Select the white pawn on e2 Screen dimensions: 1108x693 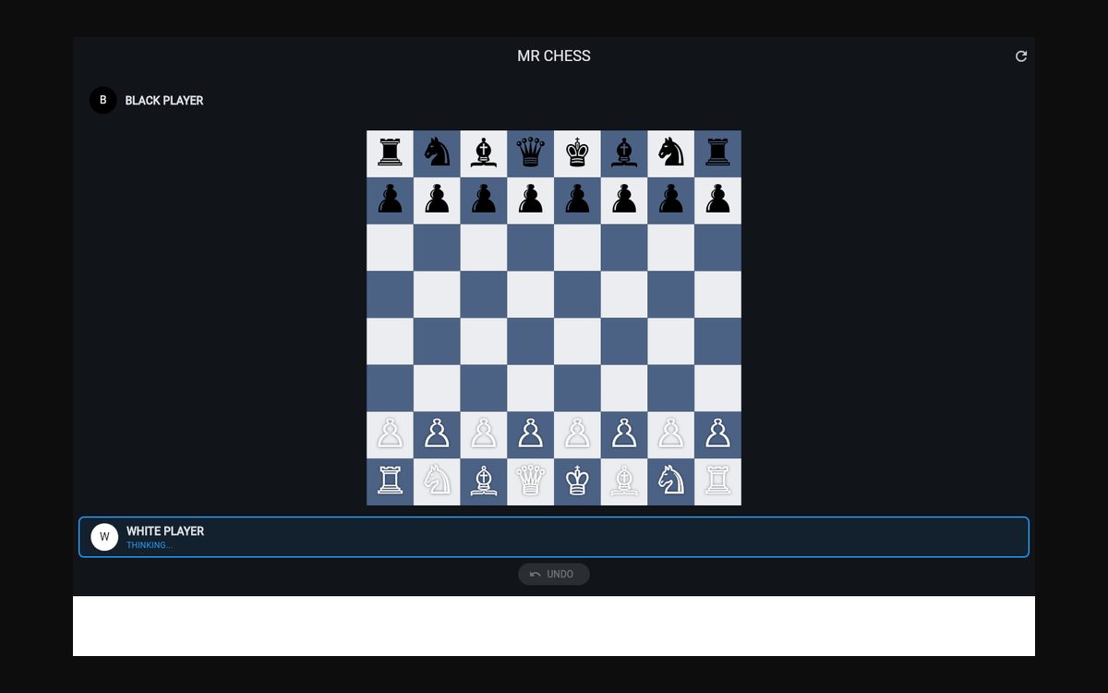[x=577, y=434]
